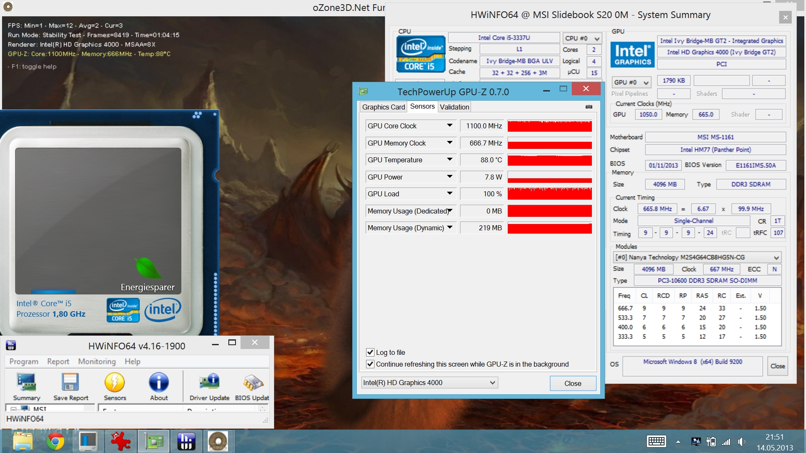The height and width of the screenshot is (453, 806).
Task: Click the network signal tray icon
Action: 726,442
